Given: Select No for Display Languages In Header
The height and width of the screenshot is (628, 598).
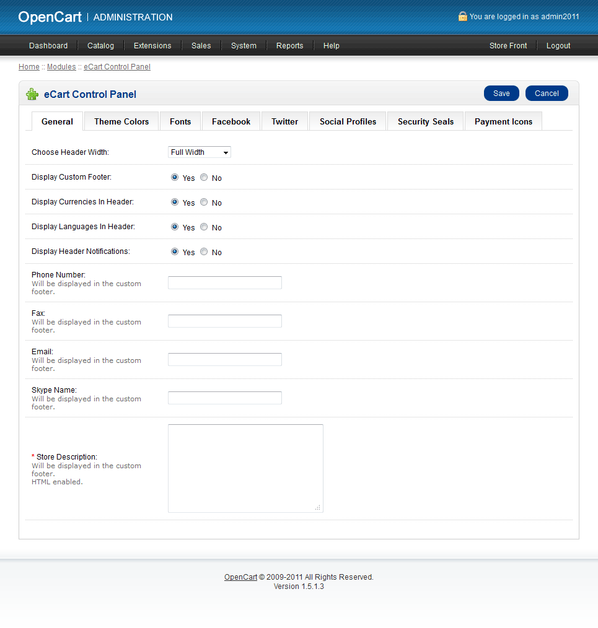Looking at the screenshot, I should 204,227.
